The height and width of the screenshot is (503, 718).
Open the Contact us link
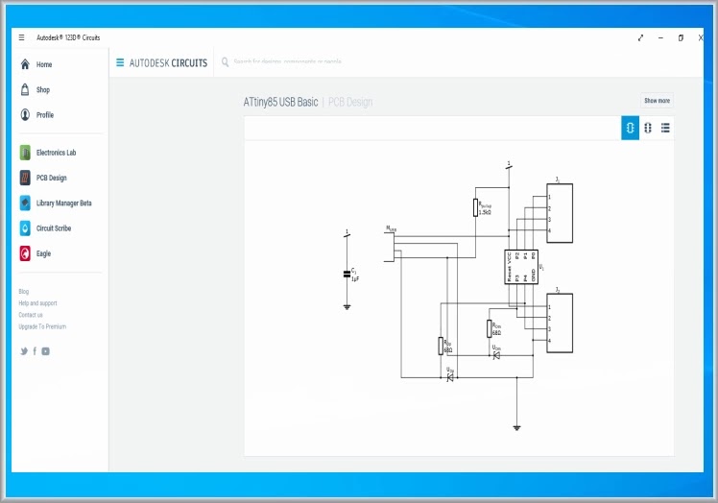(x=31, y=315)
